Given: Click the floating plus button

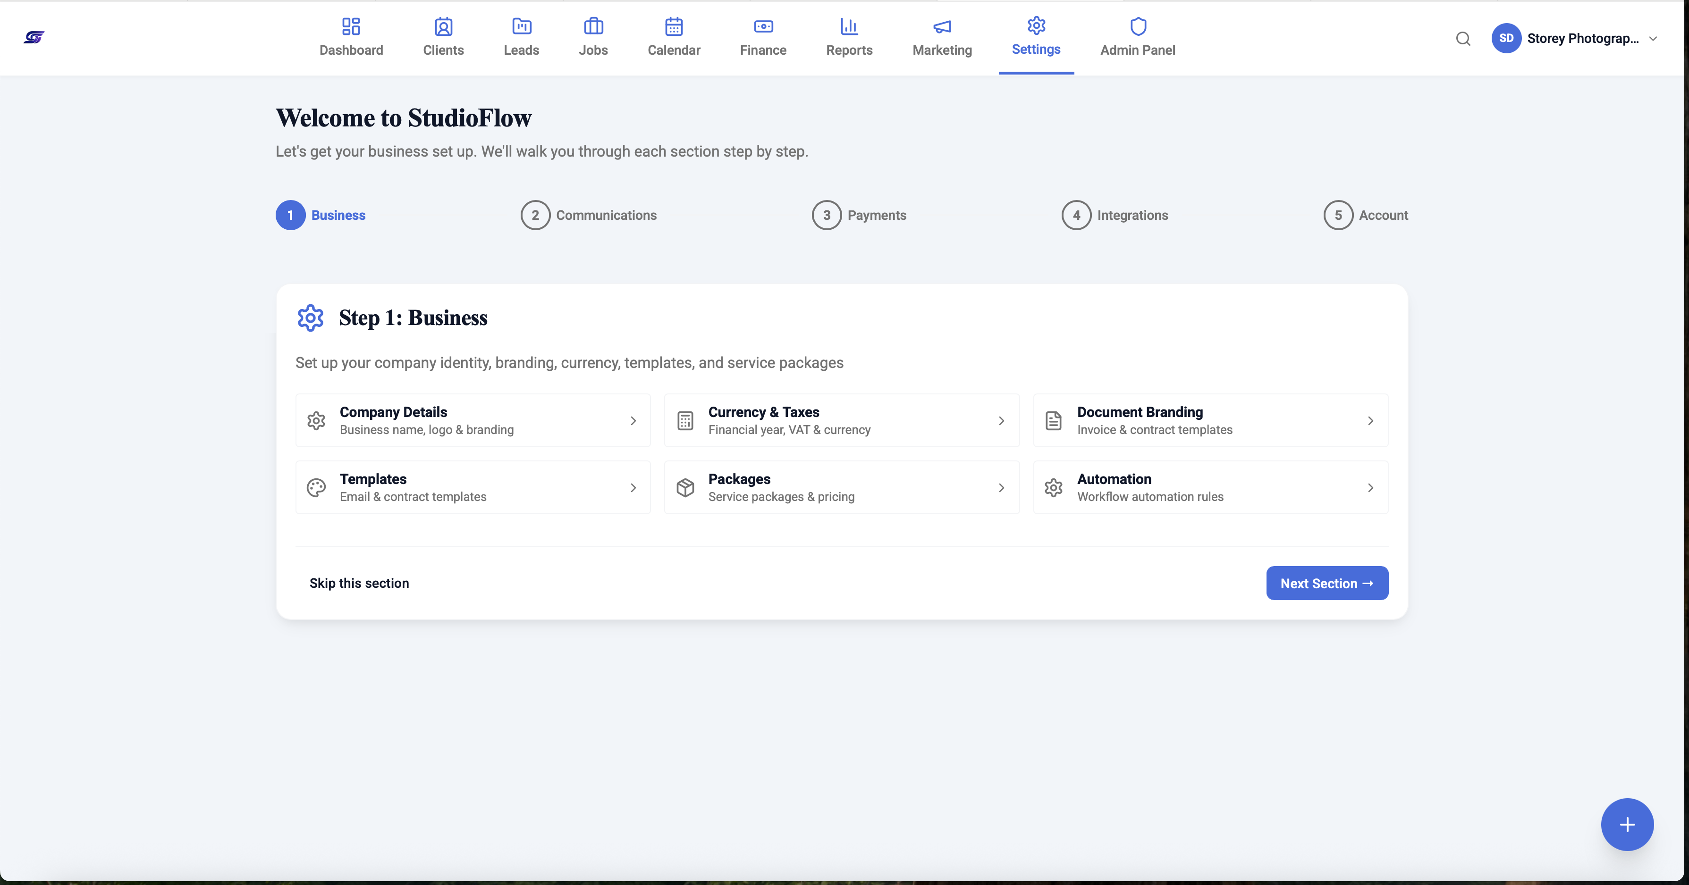Looking at the screenshot, I should coord(1627,824).
